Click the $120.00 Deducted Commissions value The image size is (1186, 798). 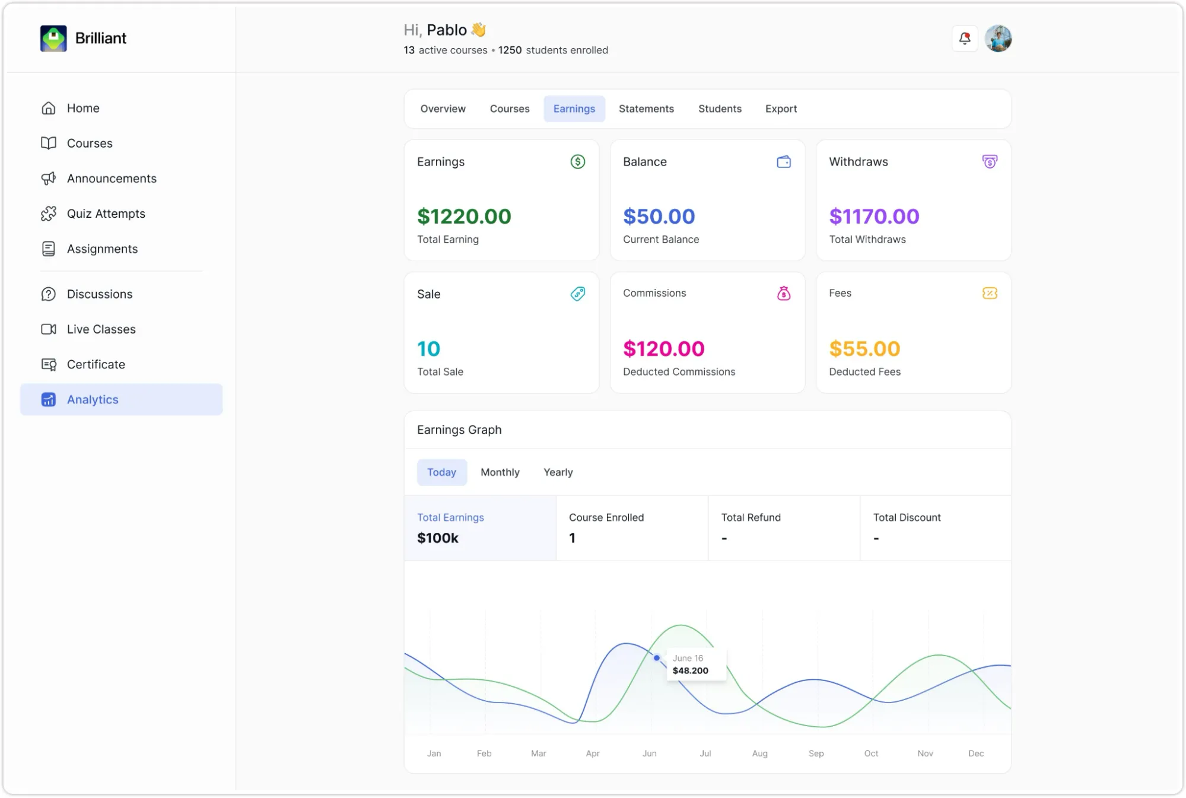[664, 349]
